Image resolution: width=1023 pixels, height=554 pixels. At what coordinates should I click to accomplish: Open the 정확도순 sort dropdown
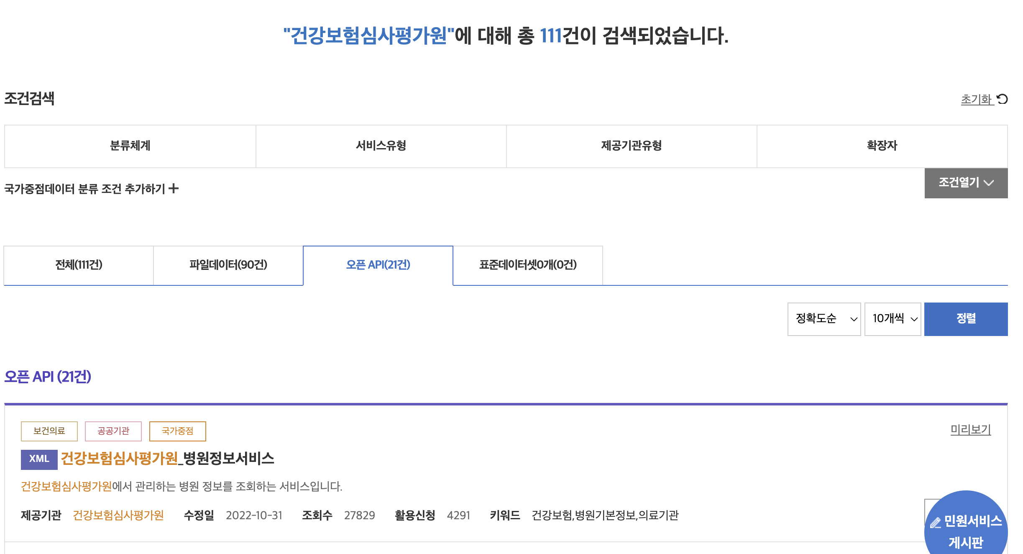824,319
